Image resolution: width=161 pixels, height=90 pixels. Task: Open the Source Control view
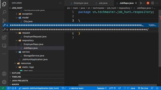pyautogui.click(x=4, y=20)
